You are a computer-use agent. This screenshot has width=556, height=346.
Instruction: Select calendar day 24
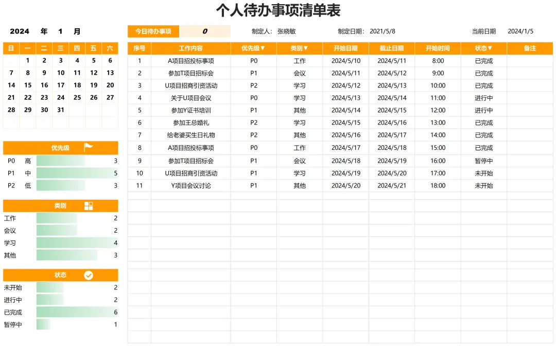[61, 97]
